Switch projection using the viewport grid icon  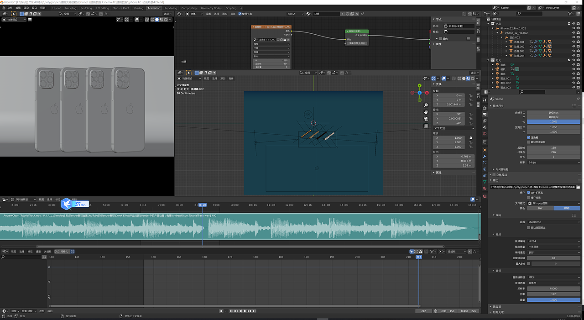tap(426, 126)
